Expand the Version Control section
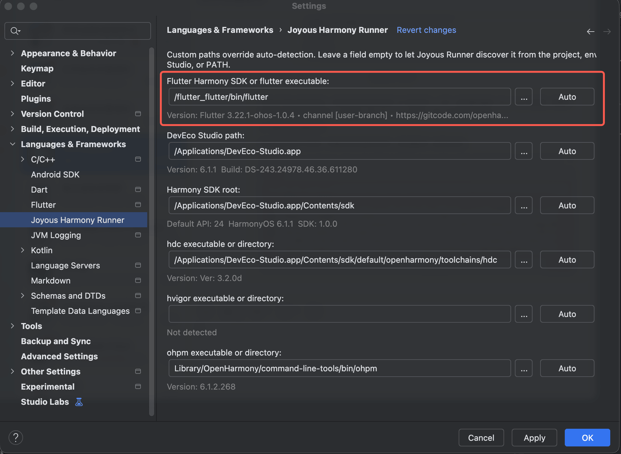The height and width of the screenshot is (454, 621). click(12, 114)
